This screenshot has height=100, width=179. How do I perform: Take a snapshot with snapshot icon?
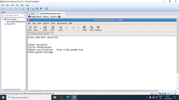16,9
